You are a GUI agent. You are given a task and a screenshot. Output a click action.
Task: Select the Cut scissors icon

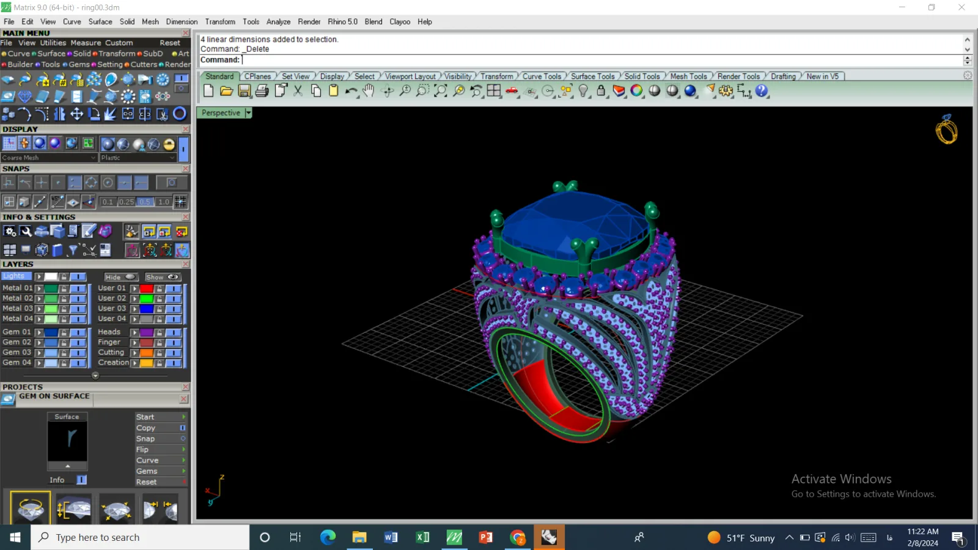pyautogui.click(x=298, y=91)
